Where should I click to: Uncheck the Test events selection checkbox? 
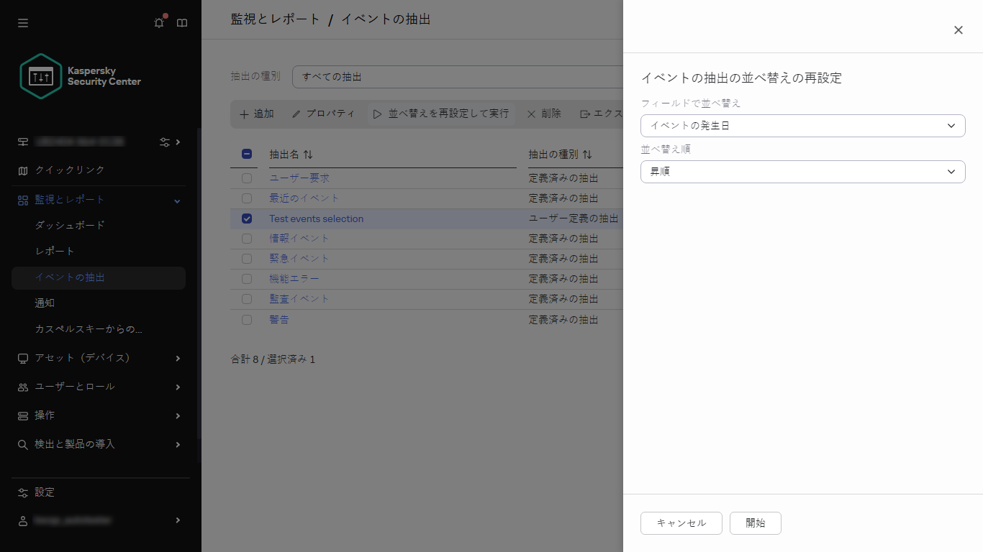(x=247, y=218)
